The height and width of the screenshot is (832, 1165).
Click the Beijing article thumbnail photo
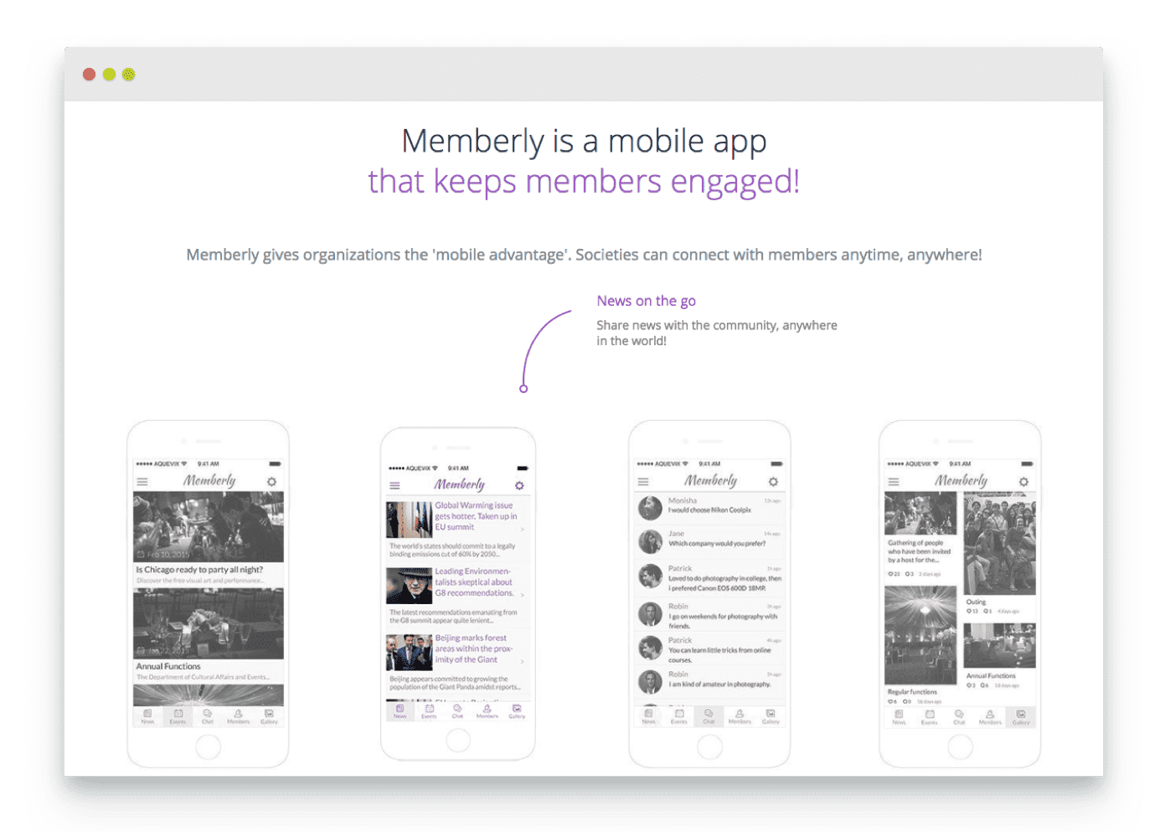point(409,653)
